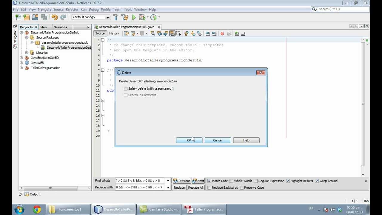Click the Shift Line Left icon
This screenshot has height=215, width=382.
pyautogui.click(x=208, y=34)
